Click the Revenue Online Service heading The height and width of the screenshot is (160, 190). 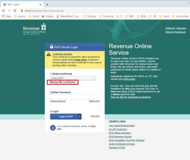click(x=130, y=49)
